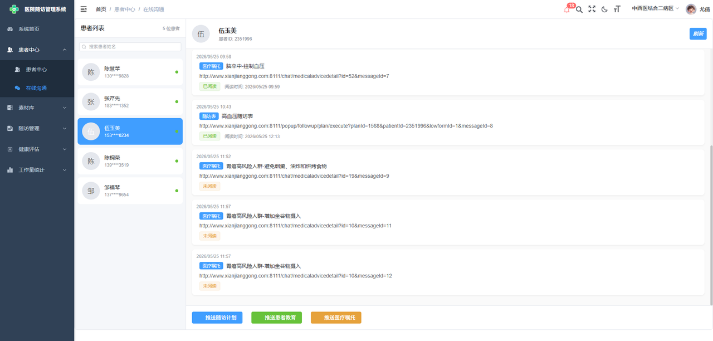713x341 pixels.
Task: Click 已阅读 badge on 10:43 message
Action: pos(209,136)
